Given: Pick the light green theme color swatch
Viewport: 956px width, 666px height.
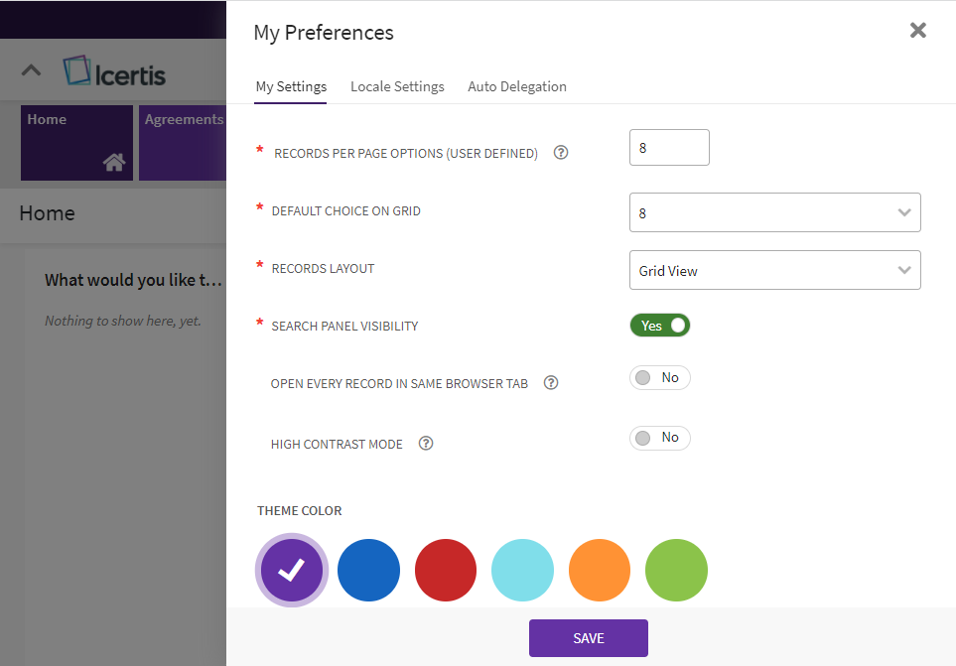Looking at the screenshot, I should tap(676, 571).
